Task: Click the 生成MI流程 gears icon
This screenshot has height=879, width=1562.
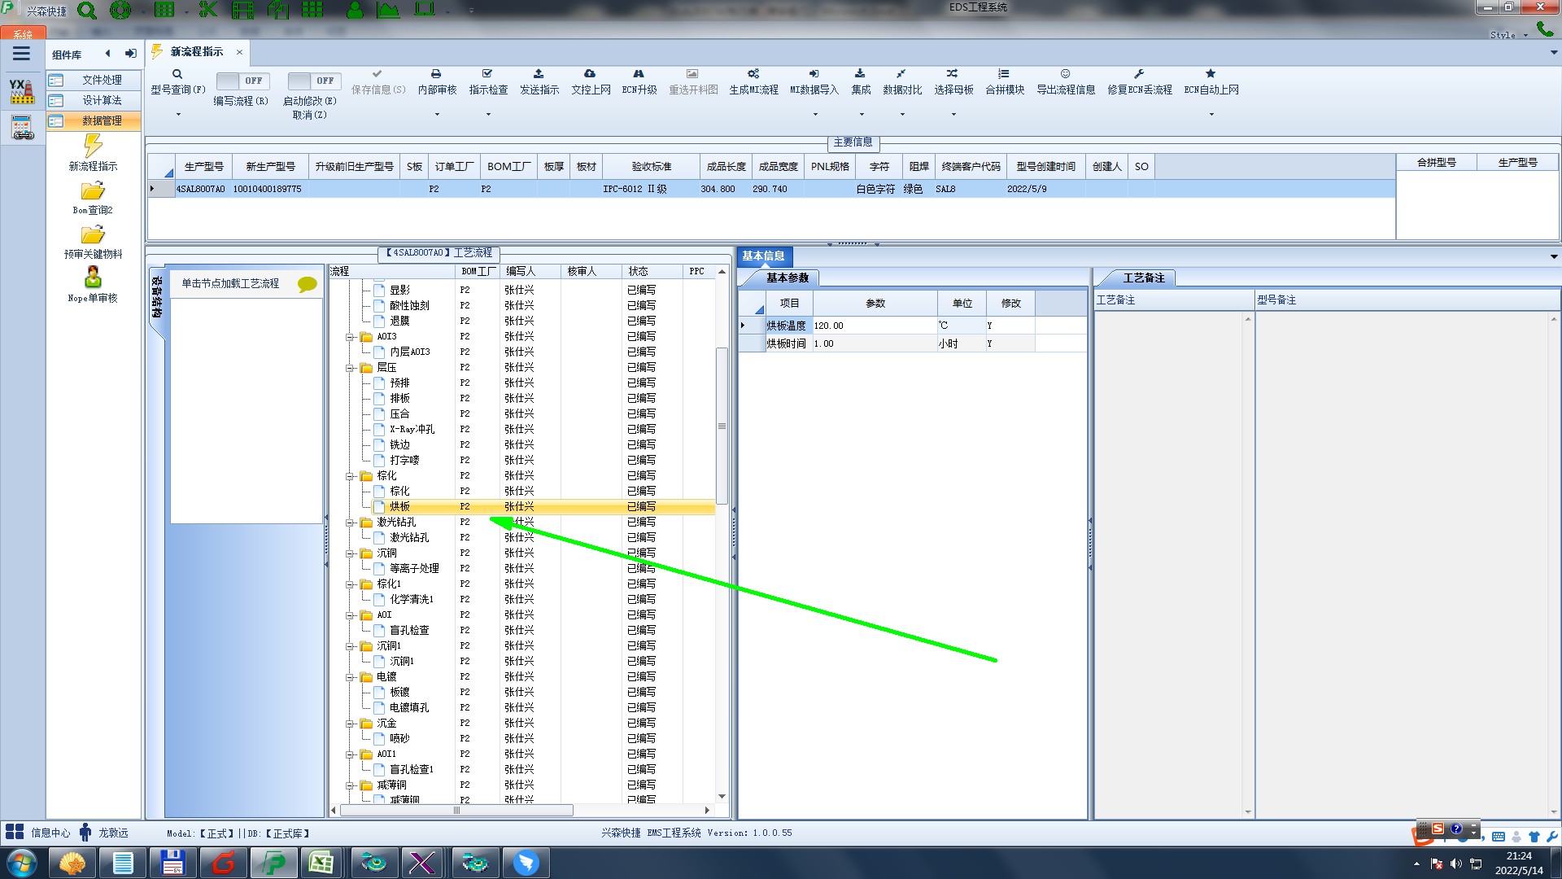Action: tap(753, 74)
